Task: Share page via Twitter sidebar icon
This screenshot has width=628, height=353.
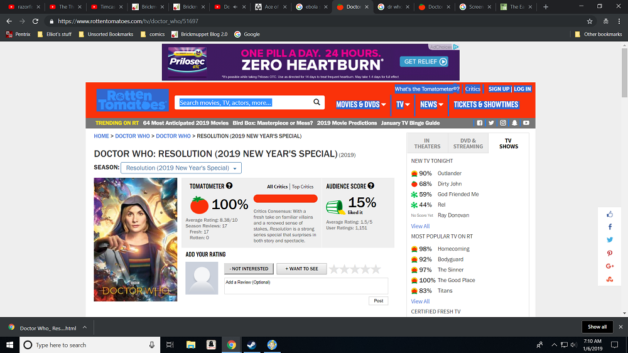Action: [x=610, y=240]
